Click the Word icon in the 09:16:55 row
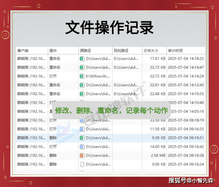 point(82,129)
